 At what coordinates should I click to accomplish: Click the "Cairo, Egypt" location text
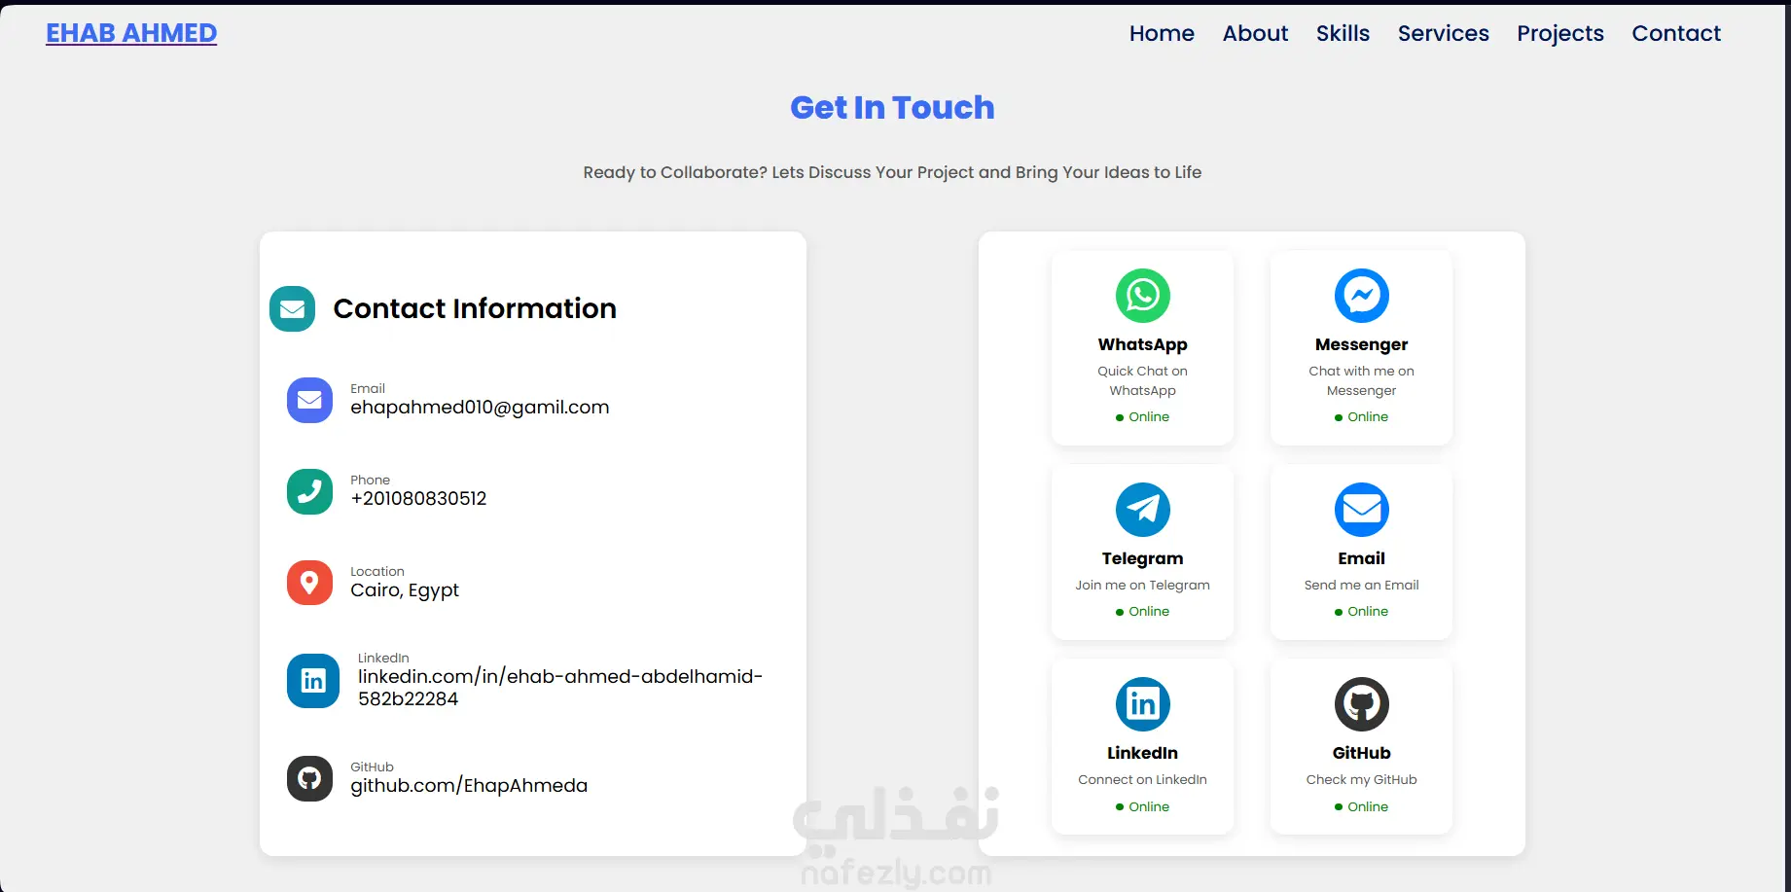(x=405, y=590)
